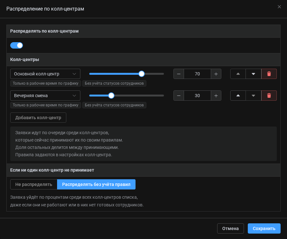
Task: Move Вечерняя смена down in list
Action: coord(253,96)
